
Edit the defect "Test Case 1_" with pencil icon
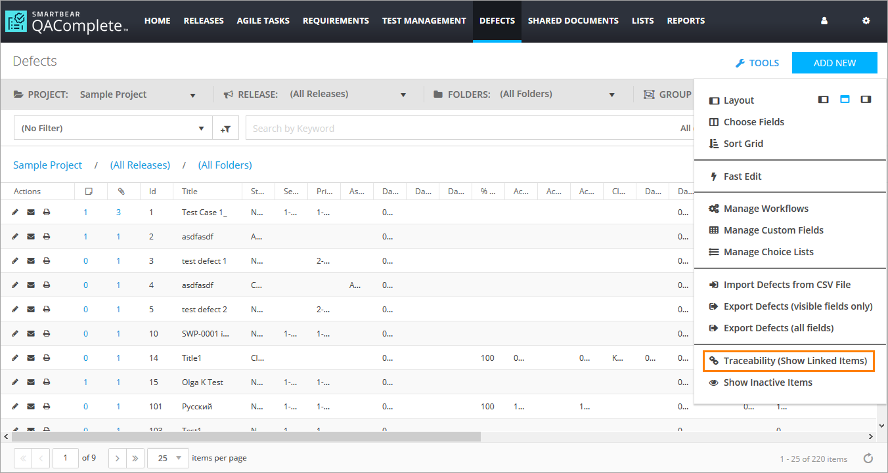coord(14,212)
